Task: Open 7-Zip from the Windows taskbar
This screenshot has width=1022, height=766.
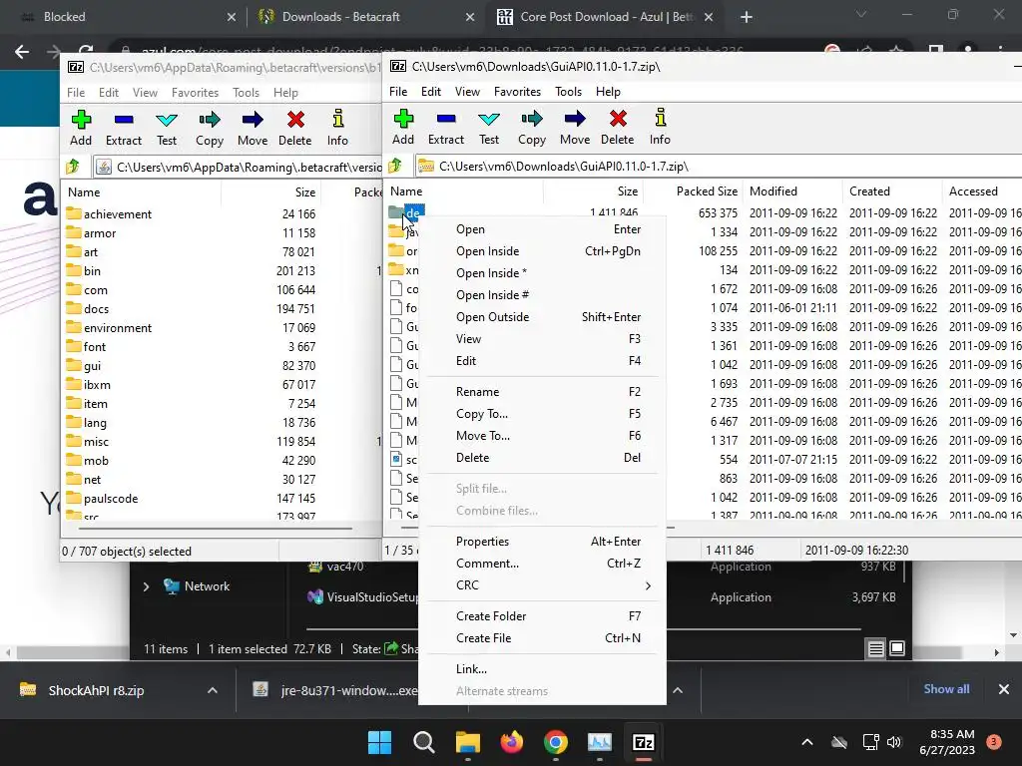Action: pos(644,742)
